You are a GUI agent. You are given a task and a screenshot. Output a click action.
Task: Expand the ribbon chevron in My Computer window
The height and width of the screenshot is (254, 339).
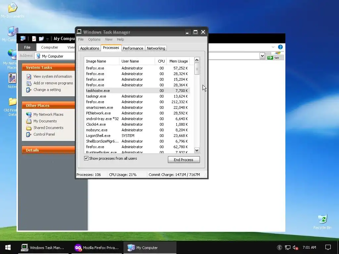pyautogui.click(x=273, y=47)
